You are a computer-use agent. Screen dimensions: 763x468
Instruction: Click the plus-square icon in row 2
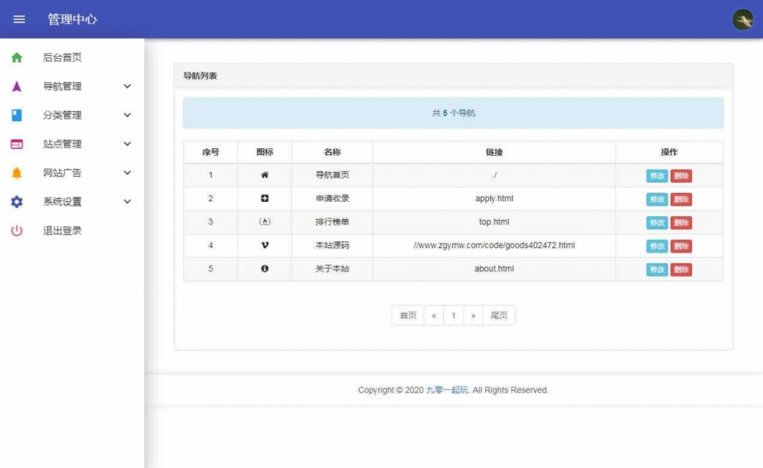click(x=265, y=198)
